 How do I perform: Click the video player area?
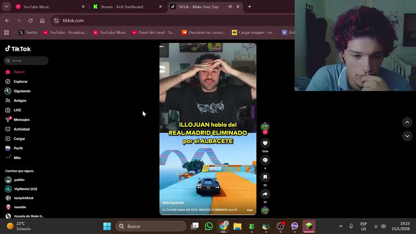(208, 129)
